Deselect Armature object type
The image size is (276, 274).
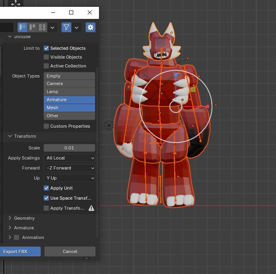pos(69,100)
